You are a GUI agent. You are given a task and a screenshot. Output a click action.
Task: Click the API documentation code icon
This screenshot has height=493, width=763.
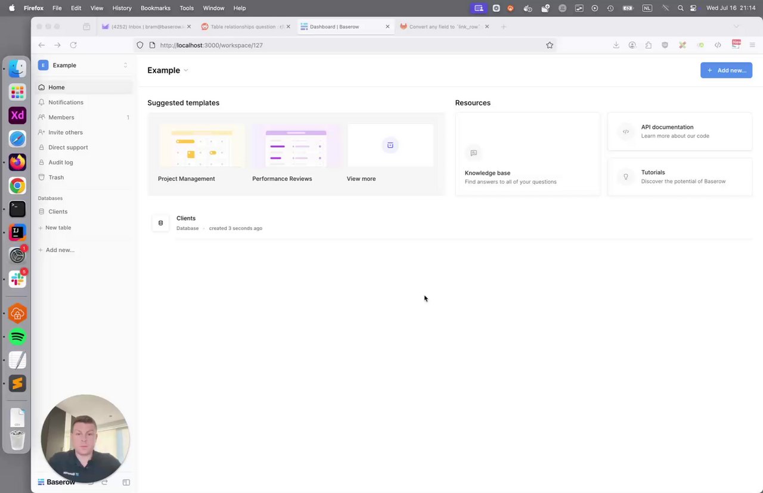click(626, 132)
